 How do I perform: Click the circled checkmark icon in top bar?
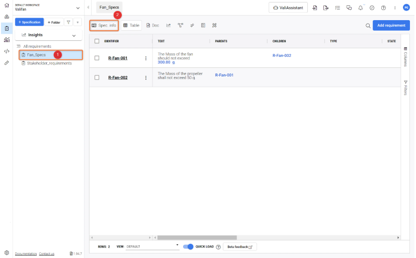tap(372, 8)
